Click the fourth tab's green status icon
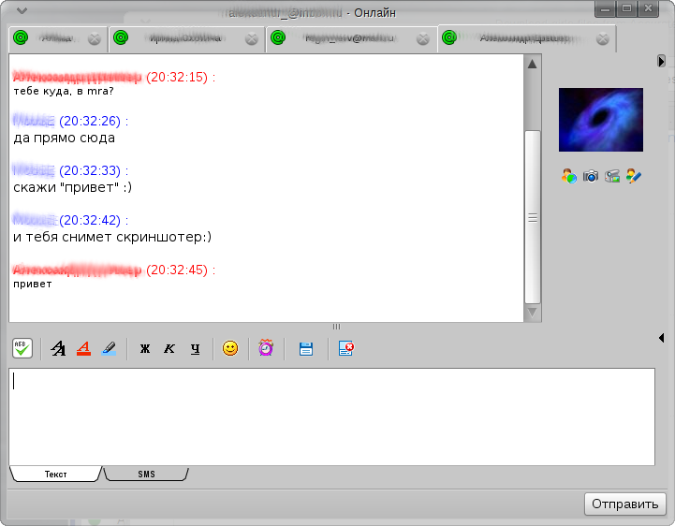Image resolution: width=675 pixels, height=526 pixels. click(x=449, y=37)
